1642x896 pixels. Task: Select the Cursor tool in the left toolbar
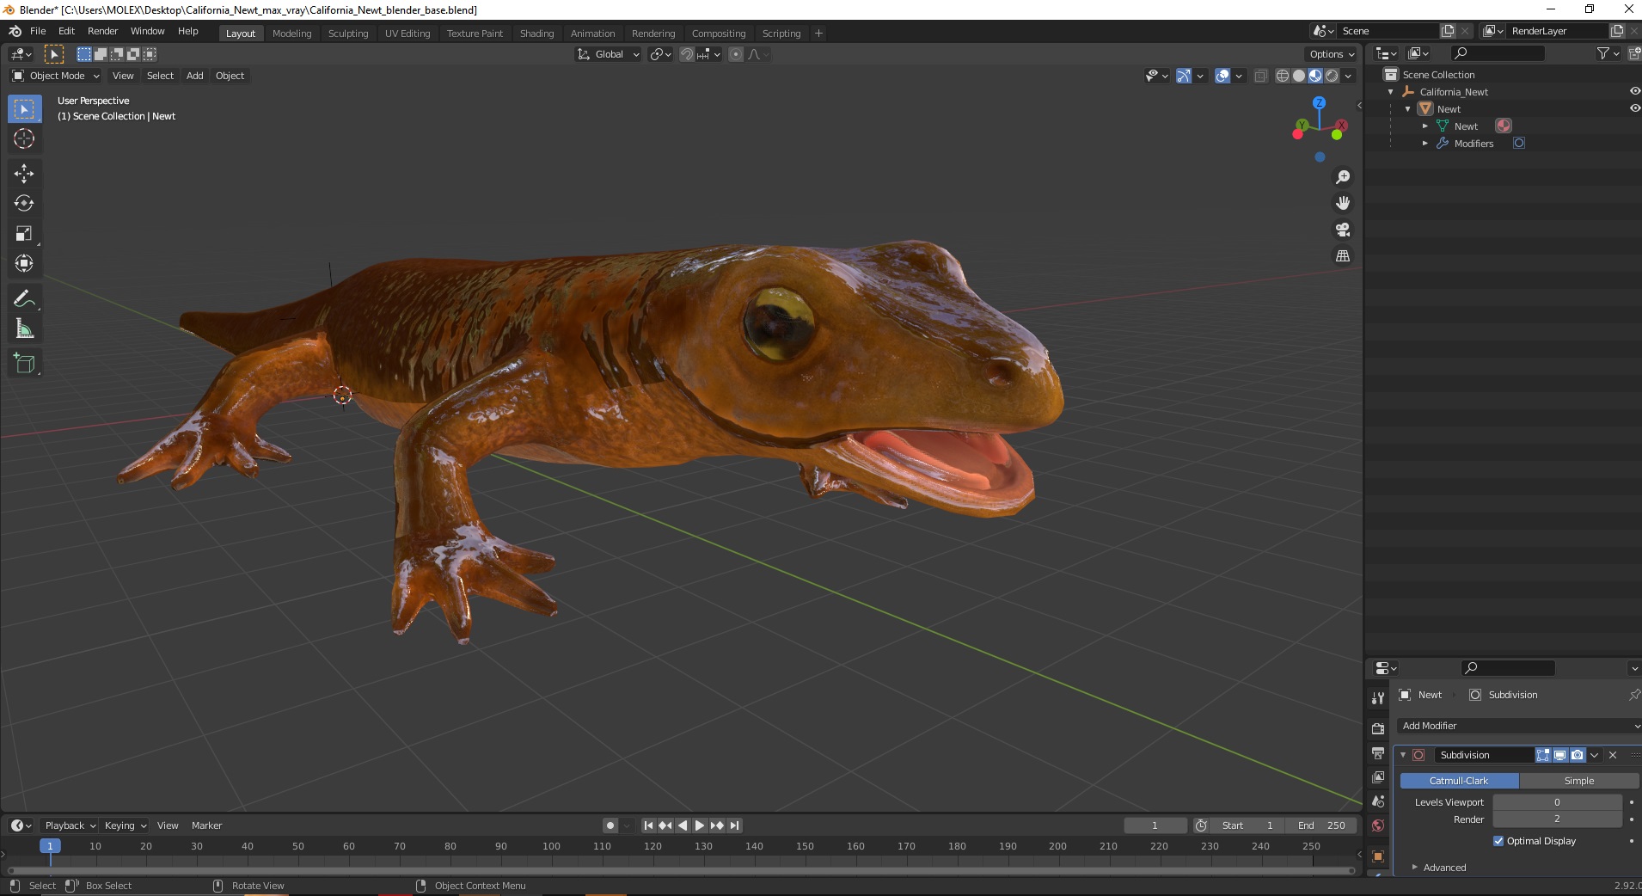(x=24, y=138)
